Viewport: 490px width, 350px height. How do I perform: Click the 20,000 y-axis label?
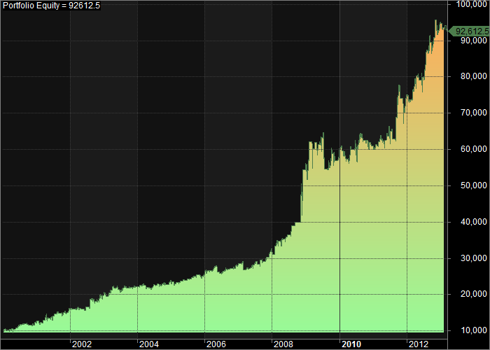point(474,294)
